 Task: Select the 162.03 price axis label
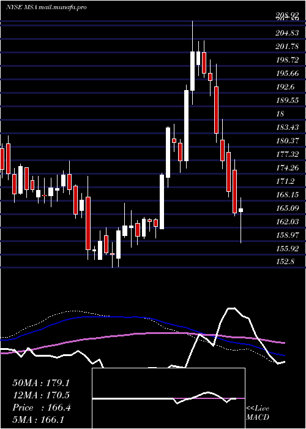click(287, 221)
